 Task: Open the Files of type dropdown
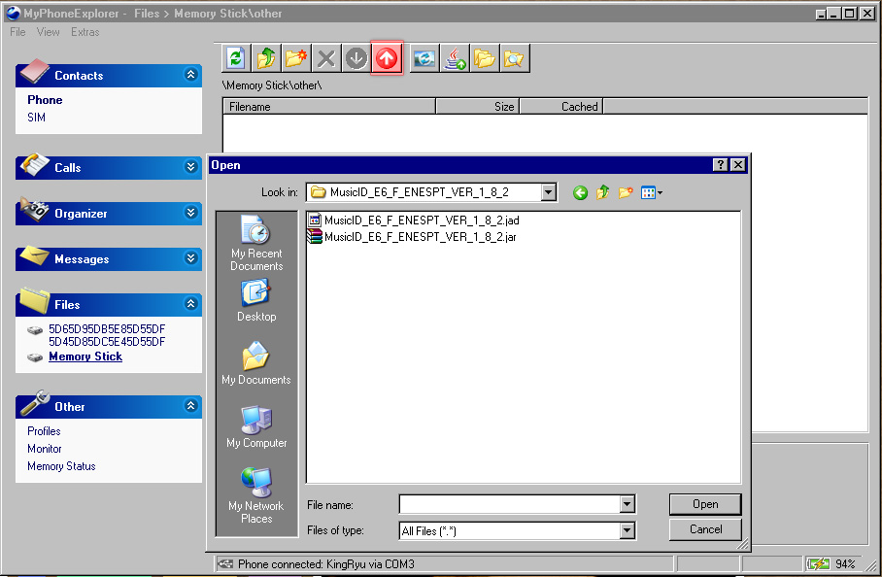pyautogui.click(x=628, y=530)
